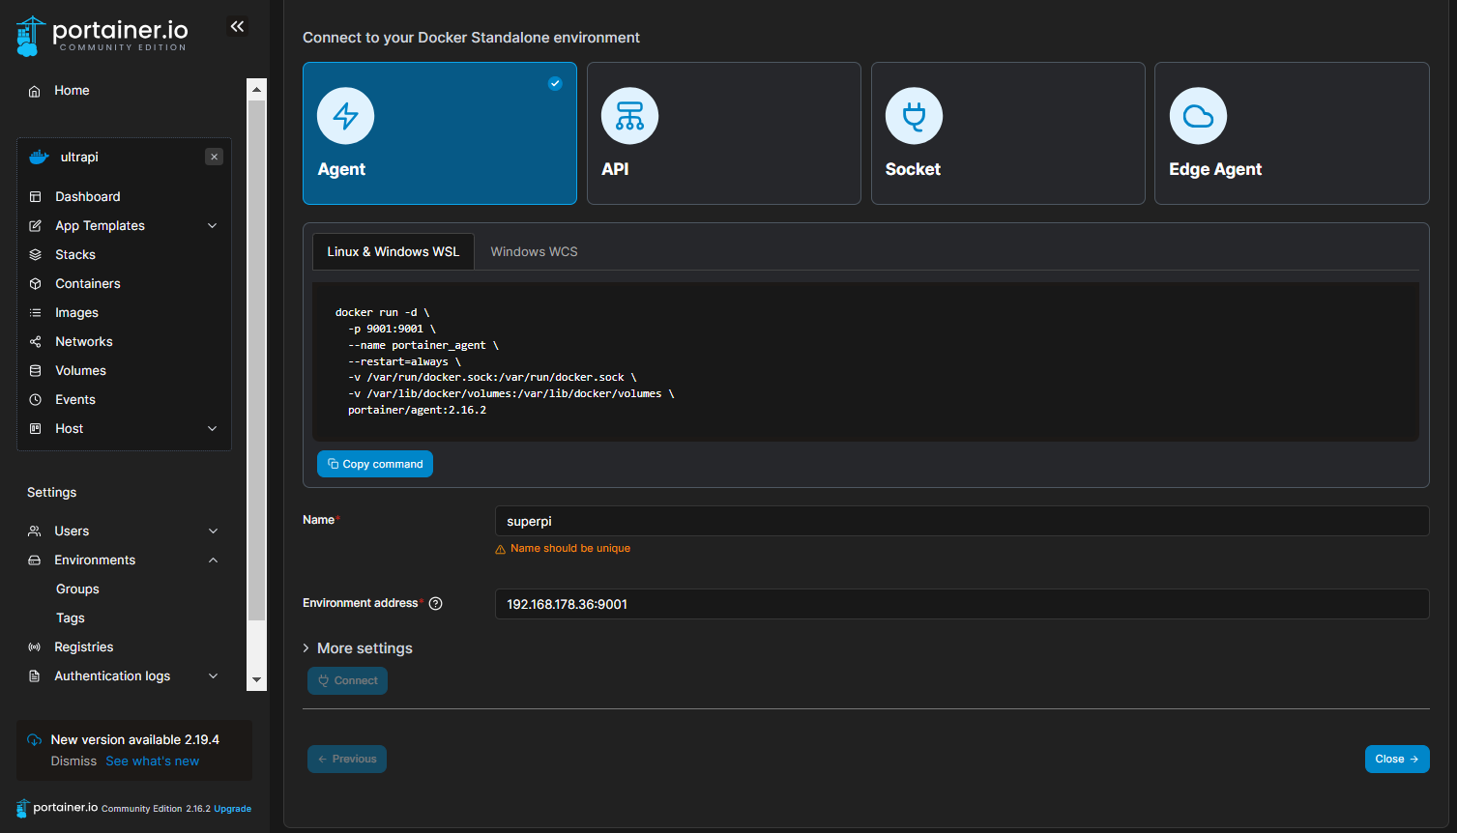Click the Environment address help icon
The image size is (1457, 833).
435,603
